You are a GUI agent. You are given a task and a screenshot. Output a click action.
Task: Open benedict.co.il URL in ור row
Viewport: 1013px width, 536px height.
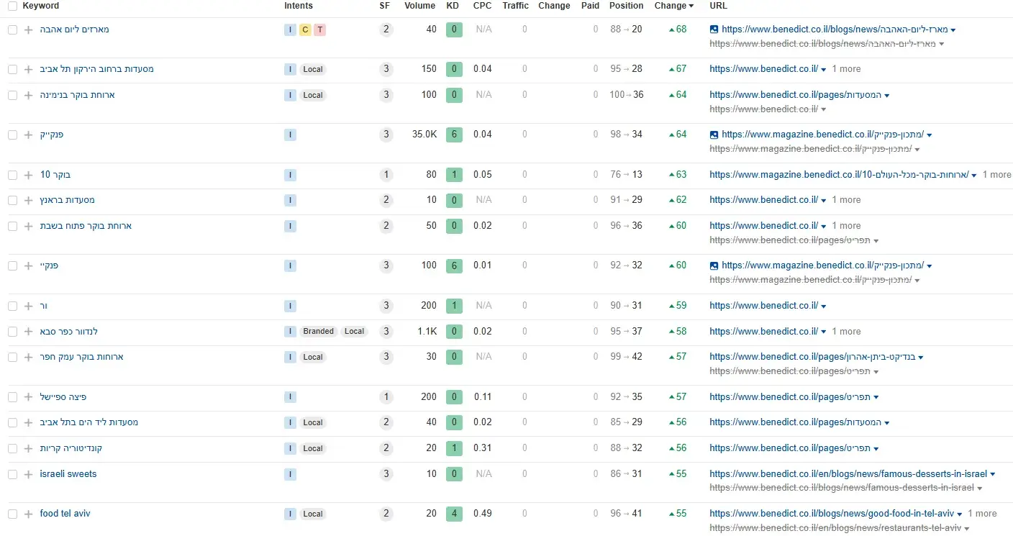point(763,306)
